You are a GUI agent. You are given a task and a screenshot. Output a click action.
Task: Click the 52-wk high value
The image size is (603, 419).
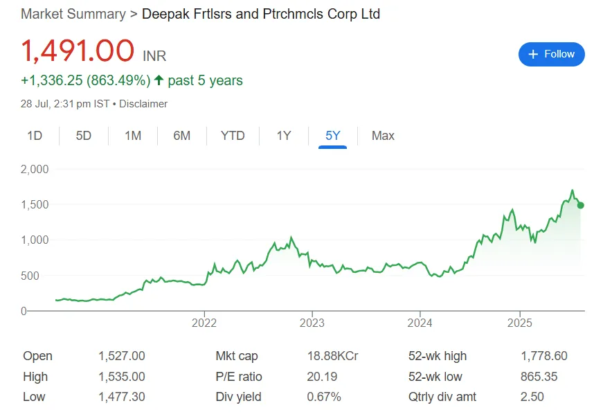[x=543, y=356]
